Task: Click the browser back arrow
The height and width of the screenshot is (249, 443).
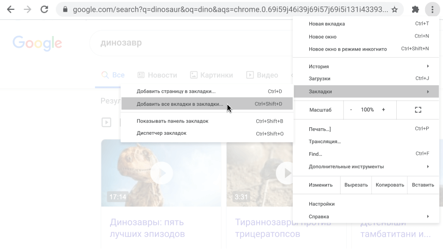Action: click(x=10, y=9)
